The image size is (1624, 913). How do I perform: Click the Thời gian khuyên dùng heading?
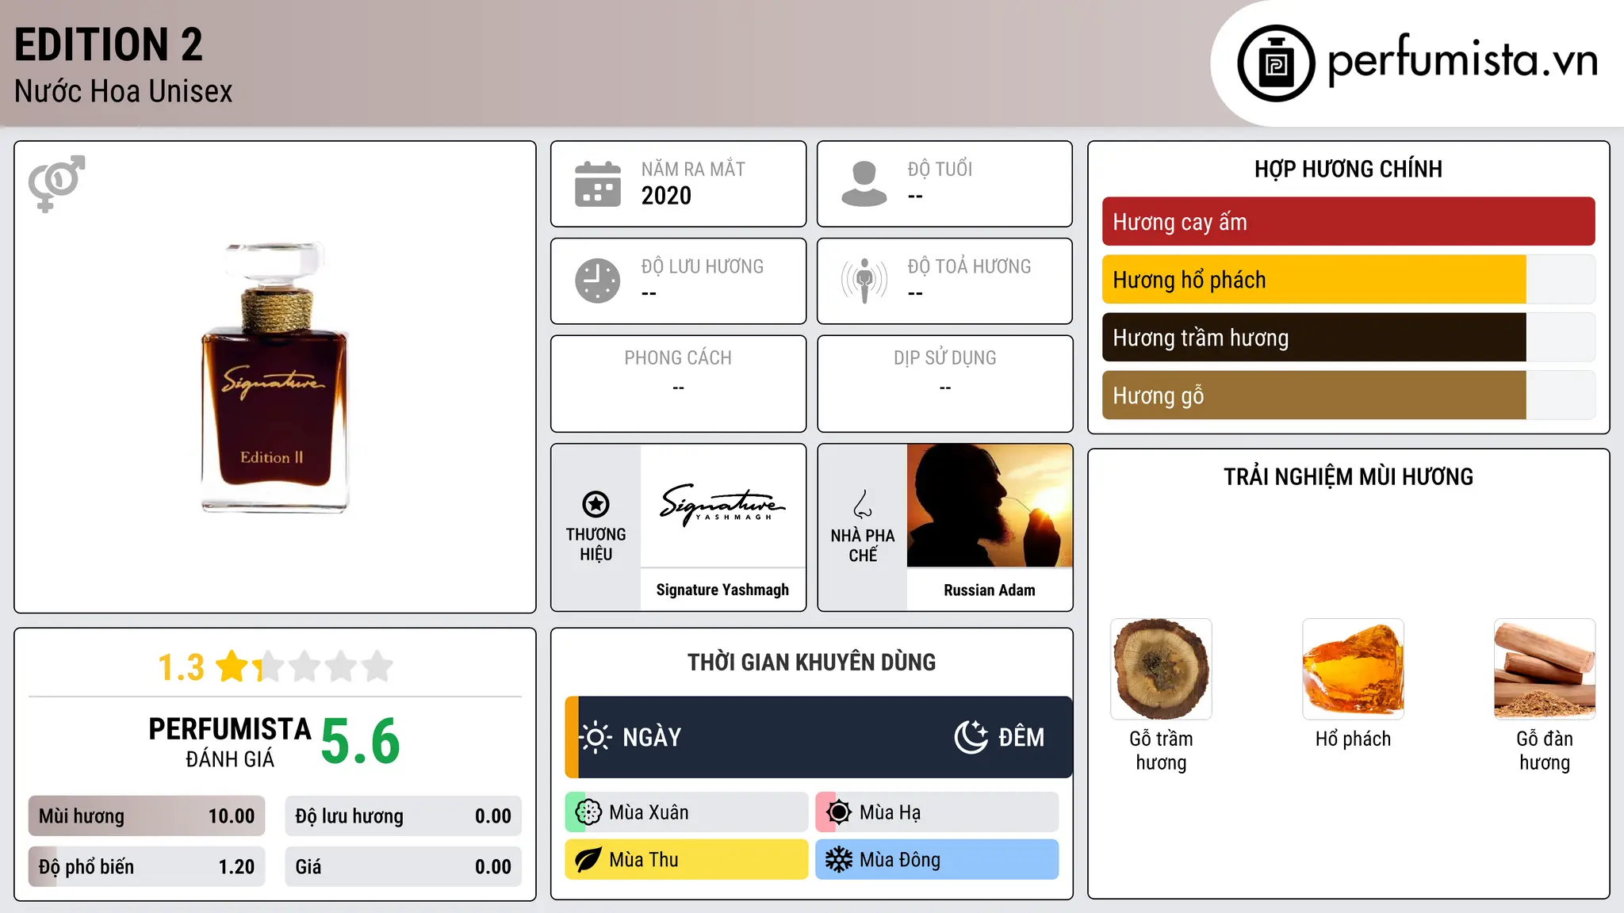pos(811,663)
